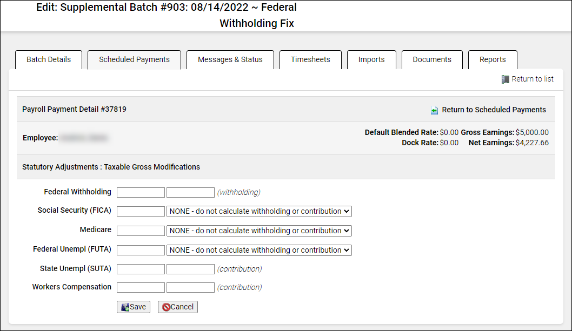
Task: Focus the Social Security (FICA) amount field
Action: 141,211
